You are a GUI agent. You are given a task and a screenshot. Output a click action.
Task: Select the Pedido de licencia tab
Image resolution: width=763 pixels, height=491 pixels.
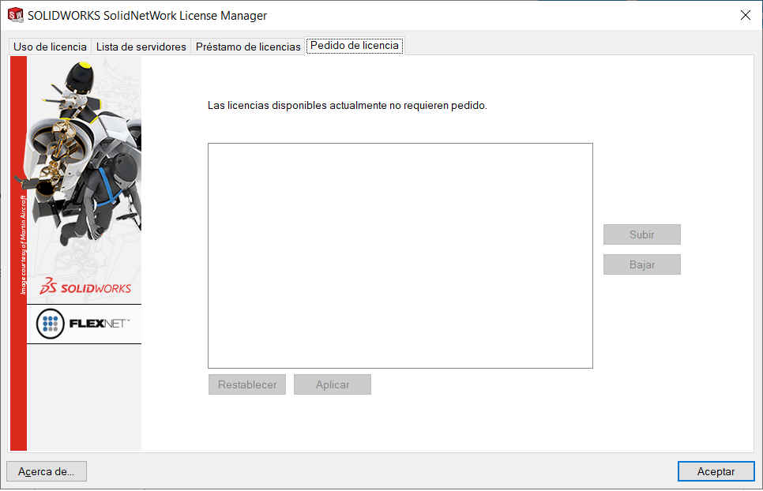coord(355,45)
